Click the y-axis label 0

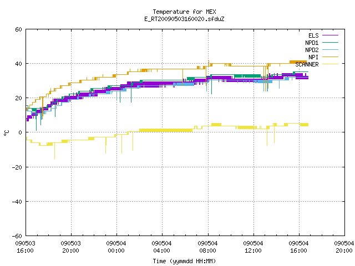click(21, 133)
